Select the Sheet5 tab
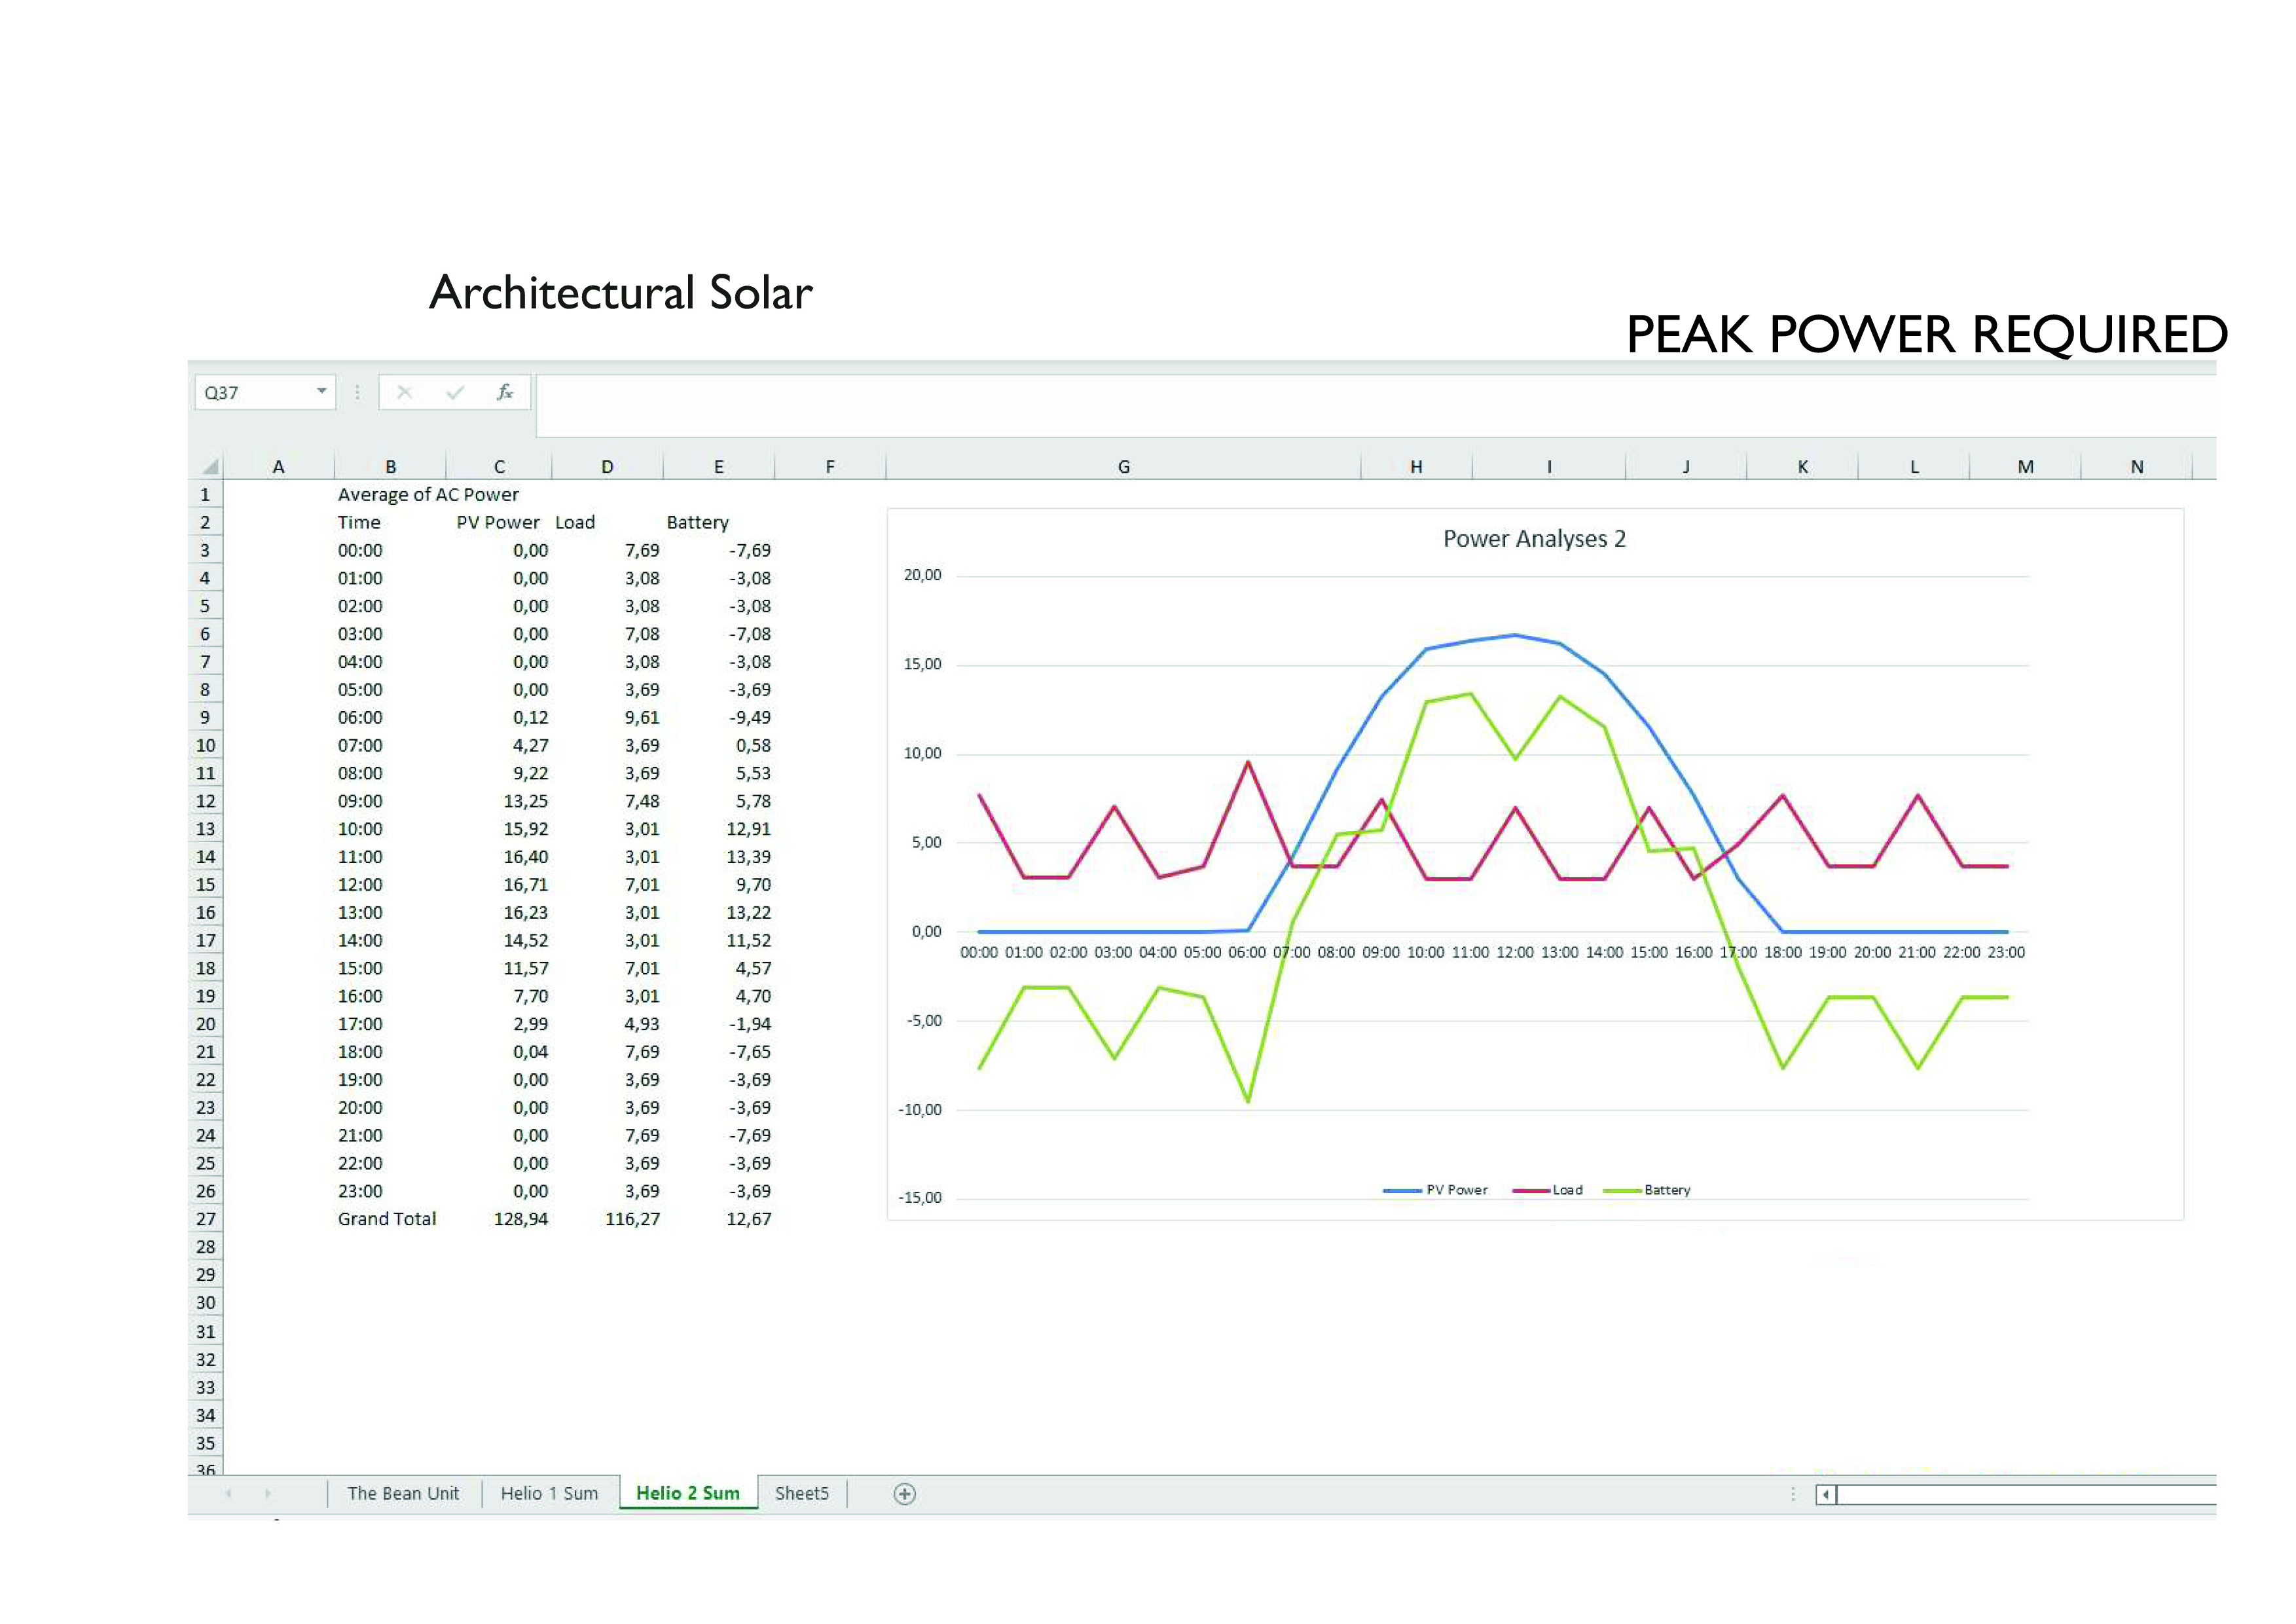This screenshot has height=1624, width=2296. 801,1494
